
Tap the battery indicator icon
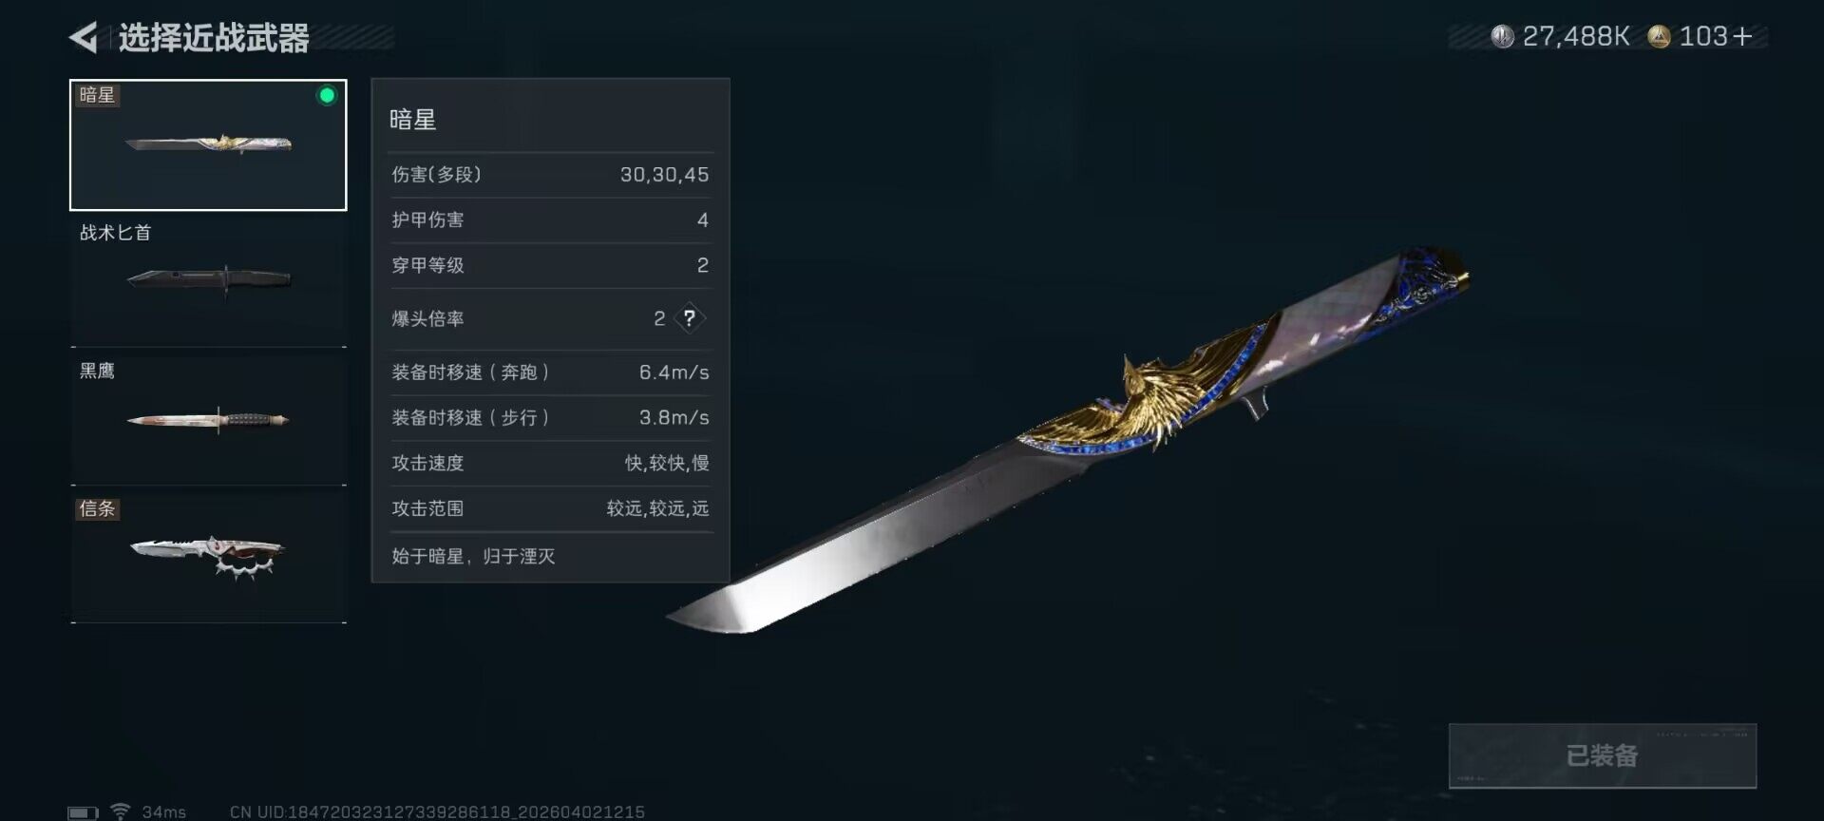pos(83,813)
